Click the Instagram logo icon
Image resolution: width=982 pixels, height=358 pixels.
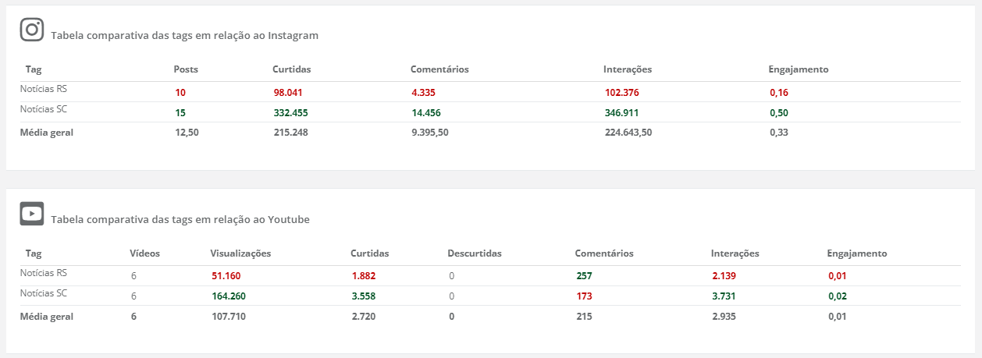(x=32, y=30)
